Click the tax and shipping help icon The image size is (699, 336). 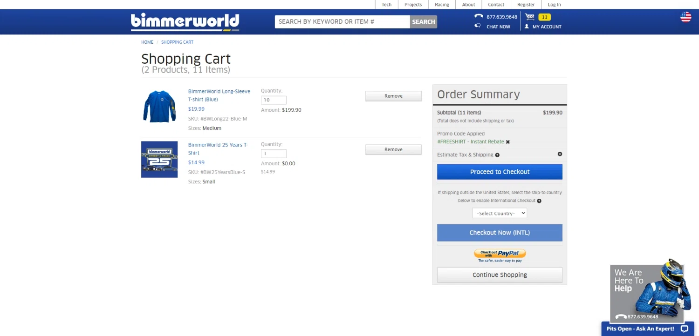[497, 155]
